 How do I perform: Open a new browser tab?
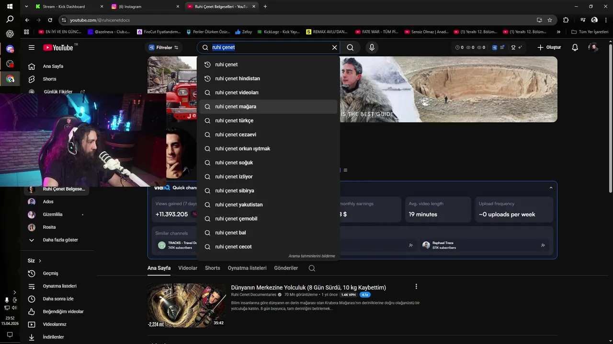coord(265,6)
